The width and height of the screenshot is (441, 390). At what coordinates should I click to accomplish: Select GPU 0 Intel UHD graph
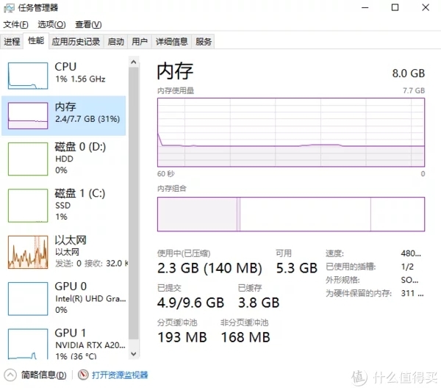tap(28, 299)
